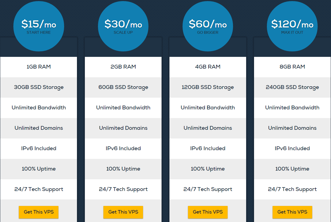Select the $15/mo START HERE price circle
Screen dimensions: 331x222
click(38, 26)
